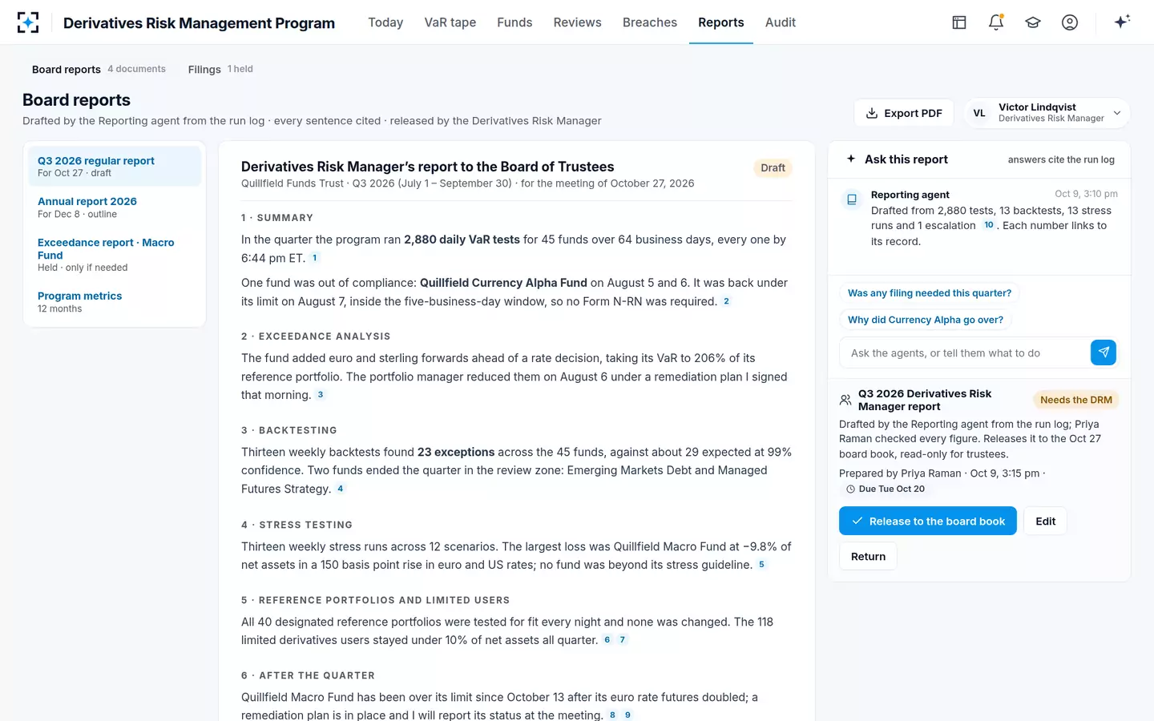The height and width of the screenshot is (721, 1154).
Task: Open Exceedance report · Macro Fund
Action: click(x=115, y=254)
